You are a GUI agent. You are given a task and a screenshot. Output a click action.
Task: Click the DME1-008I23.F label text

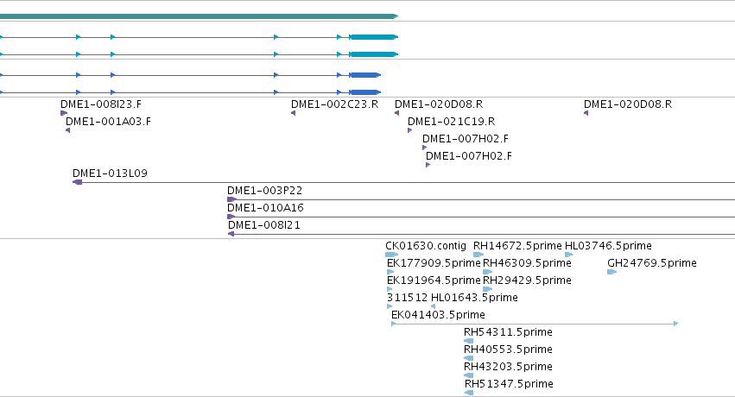101,104
